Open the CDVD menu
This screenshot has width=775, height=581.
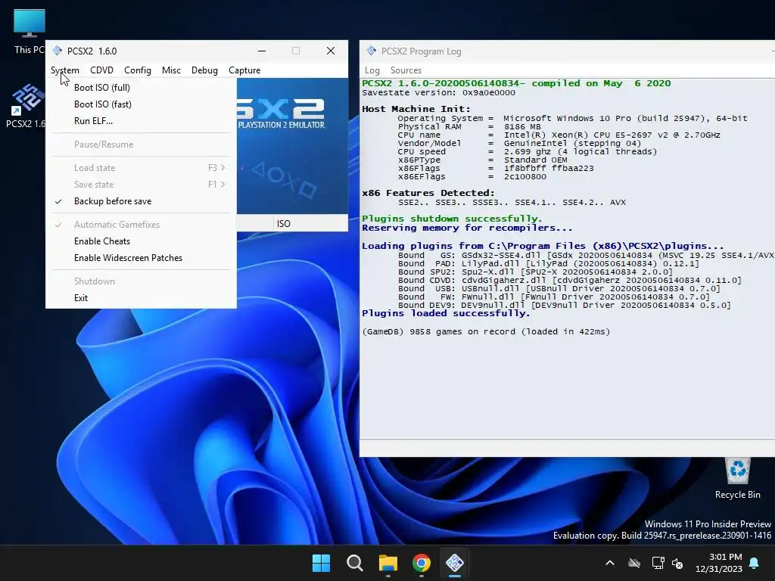pos(102,70)
